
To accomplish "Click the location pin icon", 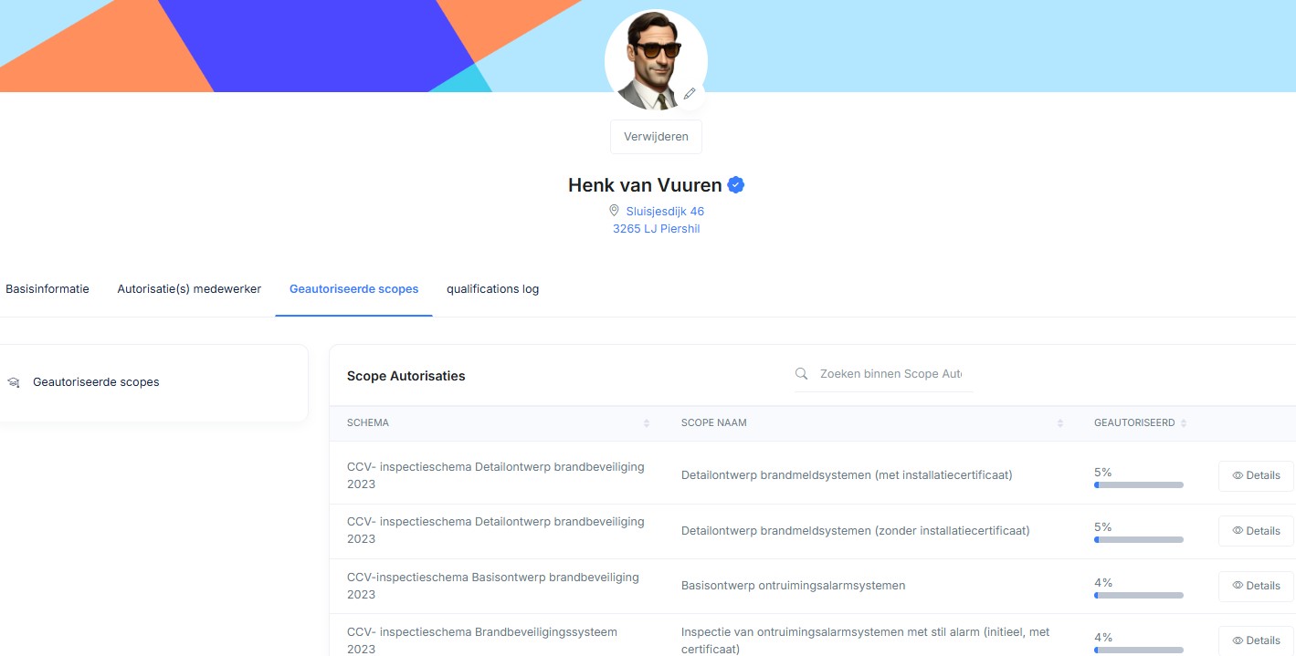I will point(614,211).
